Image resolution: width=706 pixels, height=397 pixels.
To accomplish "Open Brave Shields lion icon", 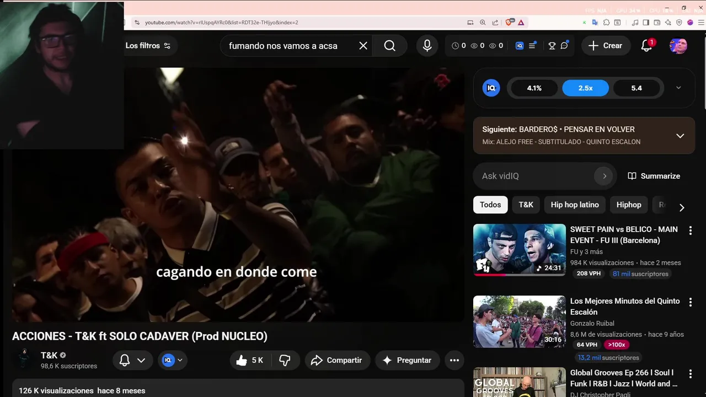I will point(510,23).
